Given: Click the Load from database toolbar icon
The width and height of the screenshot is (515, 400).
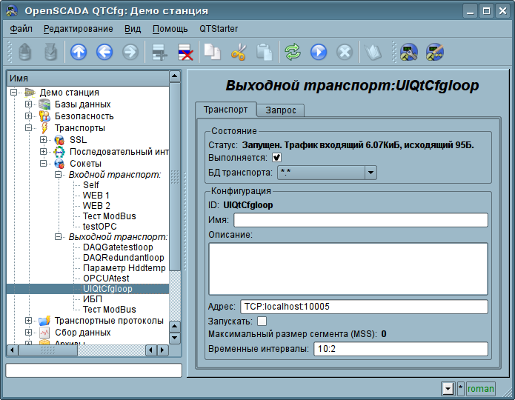Looking at the screenshot, I should click(x=25, y=52).
